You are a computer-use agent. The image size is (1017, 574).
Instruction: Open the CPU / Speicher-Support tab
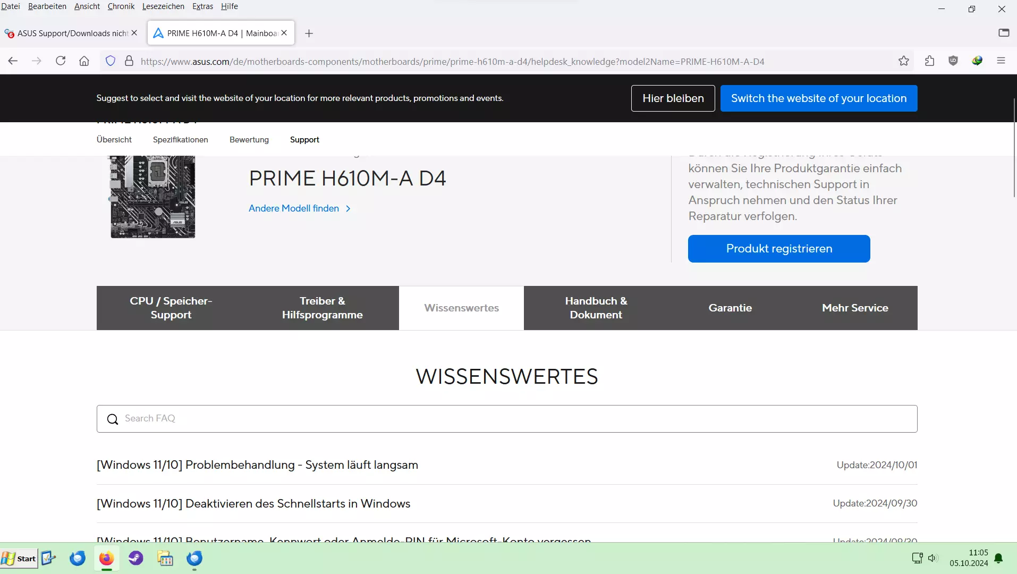[x=171, y=308]
